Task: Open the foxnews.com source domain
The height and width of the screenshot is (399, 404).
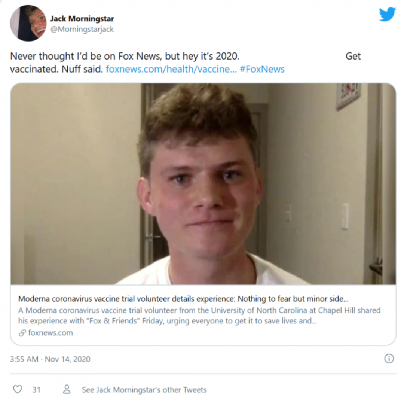Action: [x=50, y=333]
